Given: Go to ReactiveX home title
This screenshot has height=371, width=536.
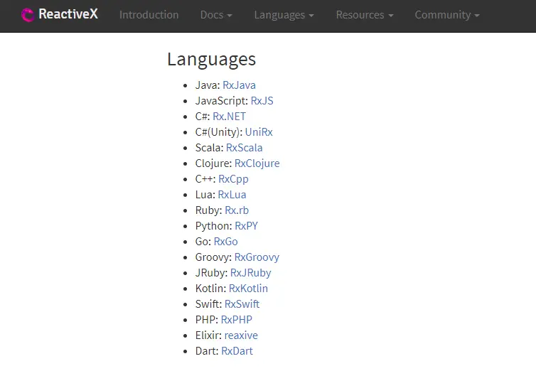Looking at the screenshot, I should pos(68,14).
